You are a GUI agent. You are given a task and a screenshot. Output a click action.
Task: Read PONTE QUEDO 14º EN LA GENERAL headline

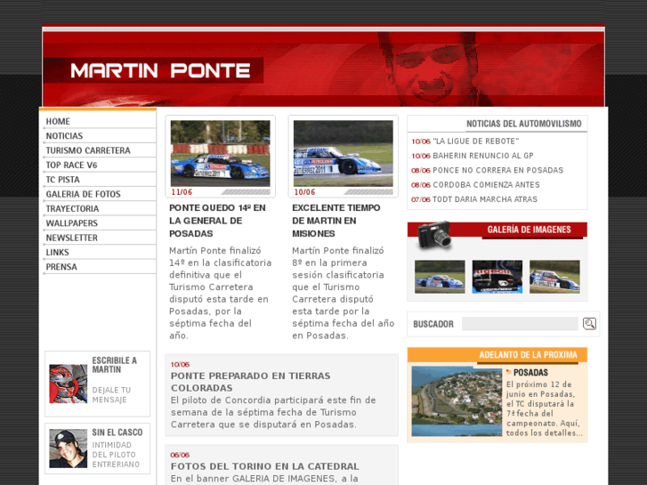[x=217, y=221]
